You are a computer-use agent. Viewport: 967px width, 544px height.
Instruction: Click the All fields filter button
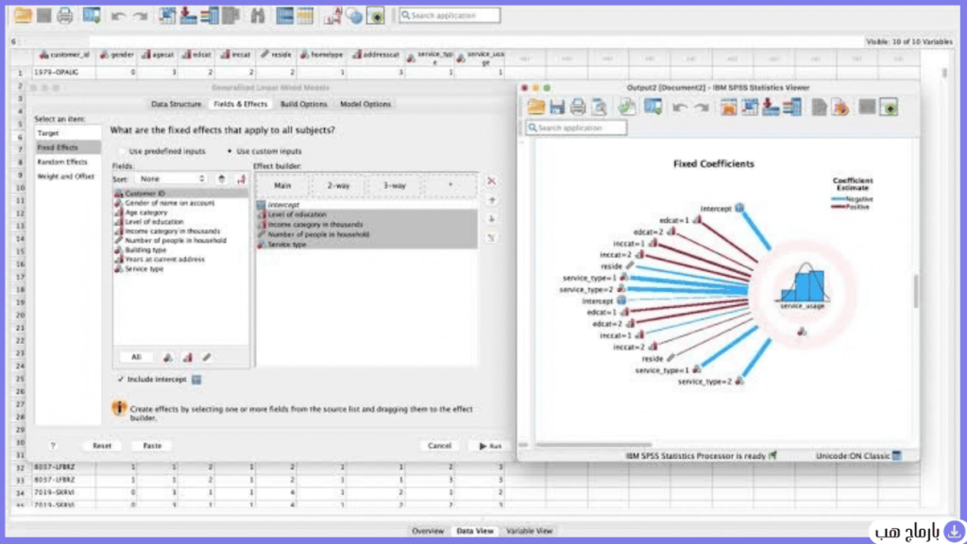point(136,357)
